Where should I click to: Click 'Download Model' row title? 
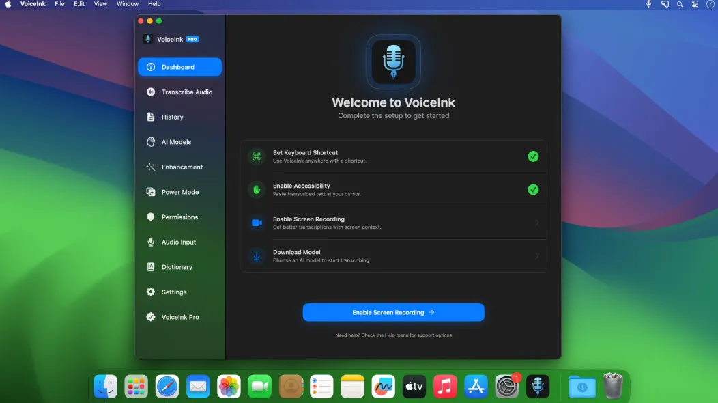(297, 252)
